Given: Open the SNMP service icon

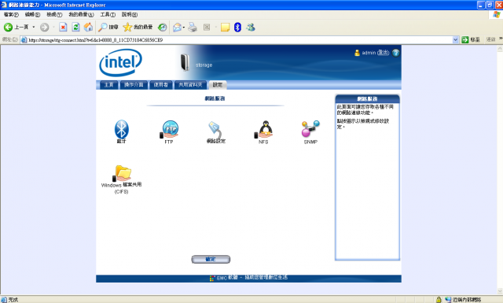Looking at the screenshot, I should [310, 129].
